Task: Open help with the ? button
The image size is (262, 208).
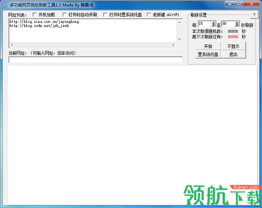Action: pyautogui.click(x=254, y=15)
